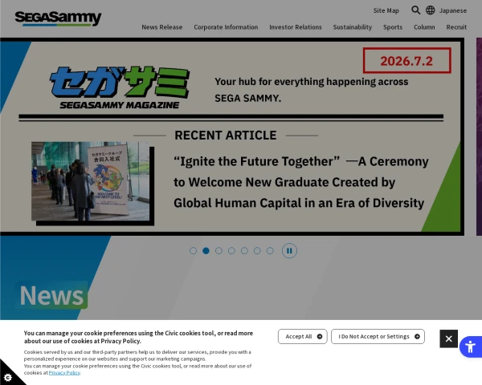Go to first carousel slide dot
This screenshot has width=482, height=385.
(x=193, y=251)
